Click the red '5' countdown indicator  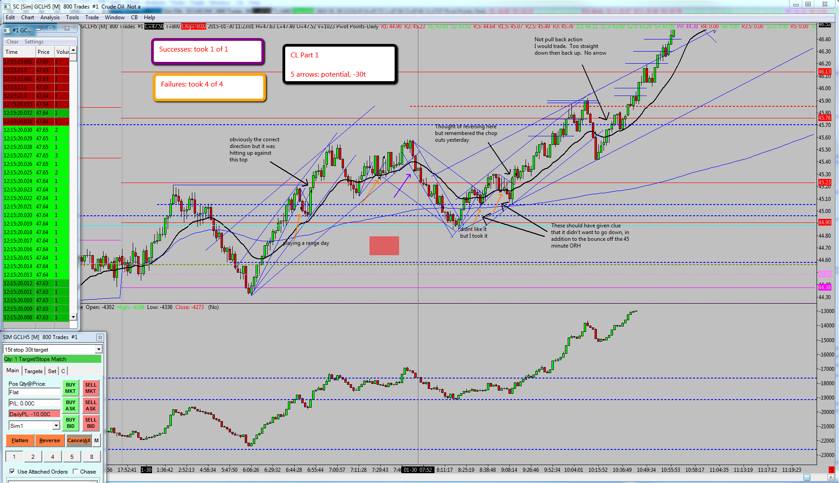(831, 470)
